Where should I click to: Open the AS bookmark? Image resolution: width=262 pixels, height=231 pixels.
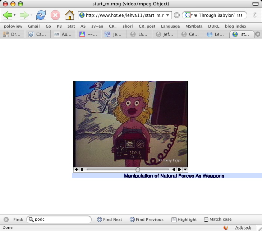click(83, 26)
